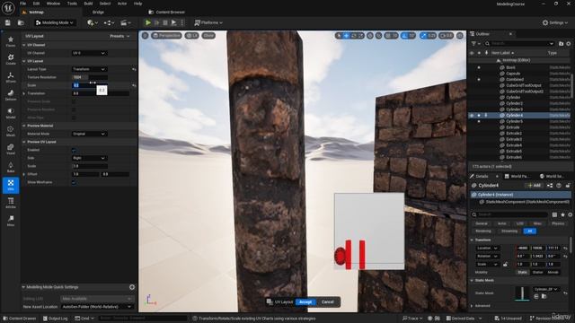Enable the All property filter
575x323 pixels.
point(529,231)
